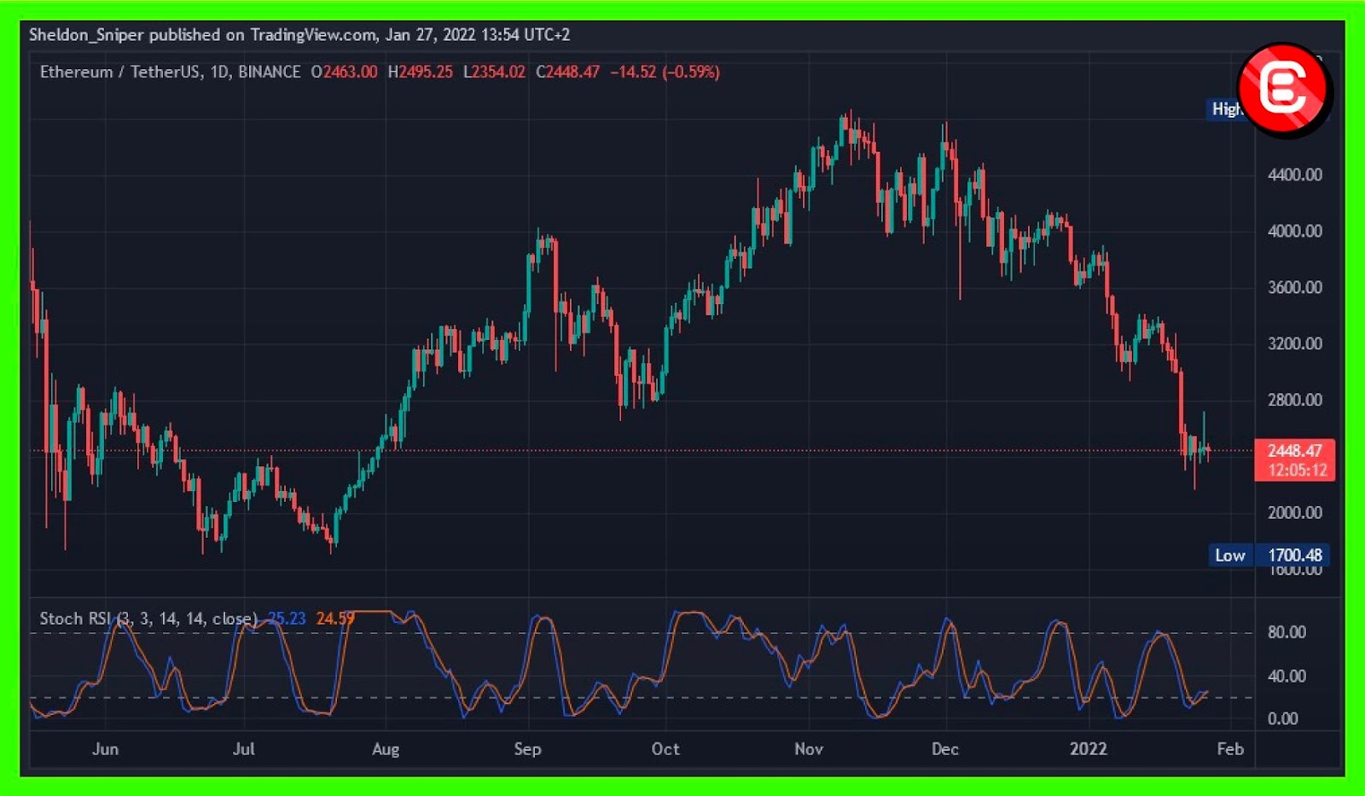Click the 3600.00 price axis label
Viewport: 1365px width, 796px height.
pos(1294,287)
